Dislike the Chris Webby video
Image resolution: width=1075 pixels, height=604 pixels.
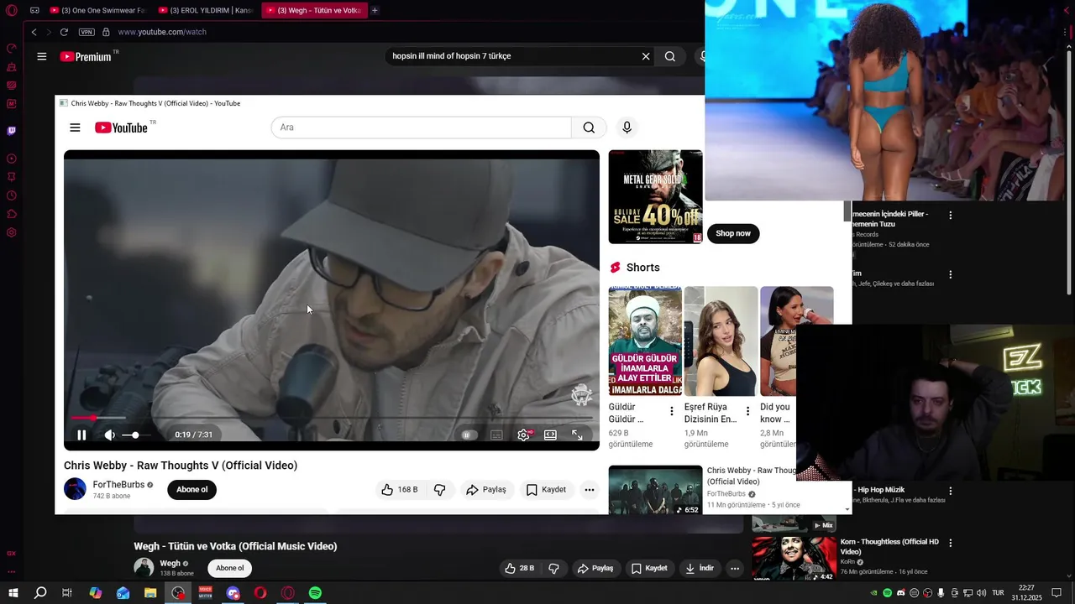coord(439,490)
